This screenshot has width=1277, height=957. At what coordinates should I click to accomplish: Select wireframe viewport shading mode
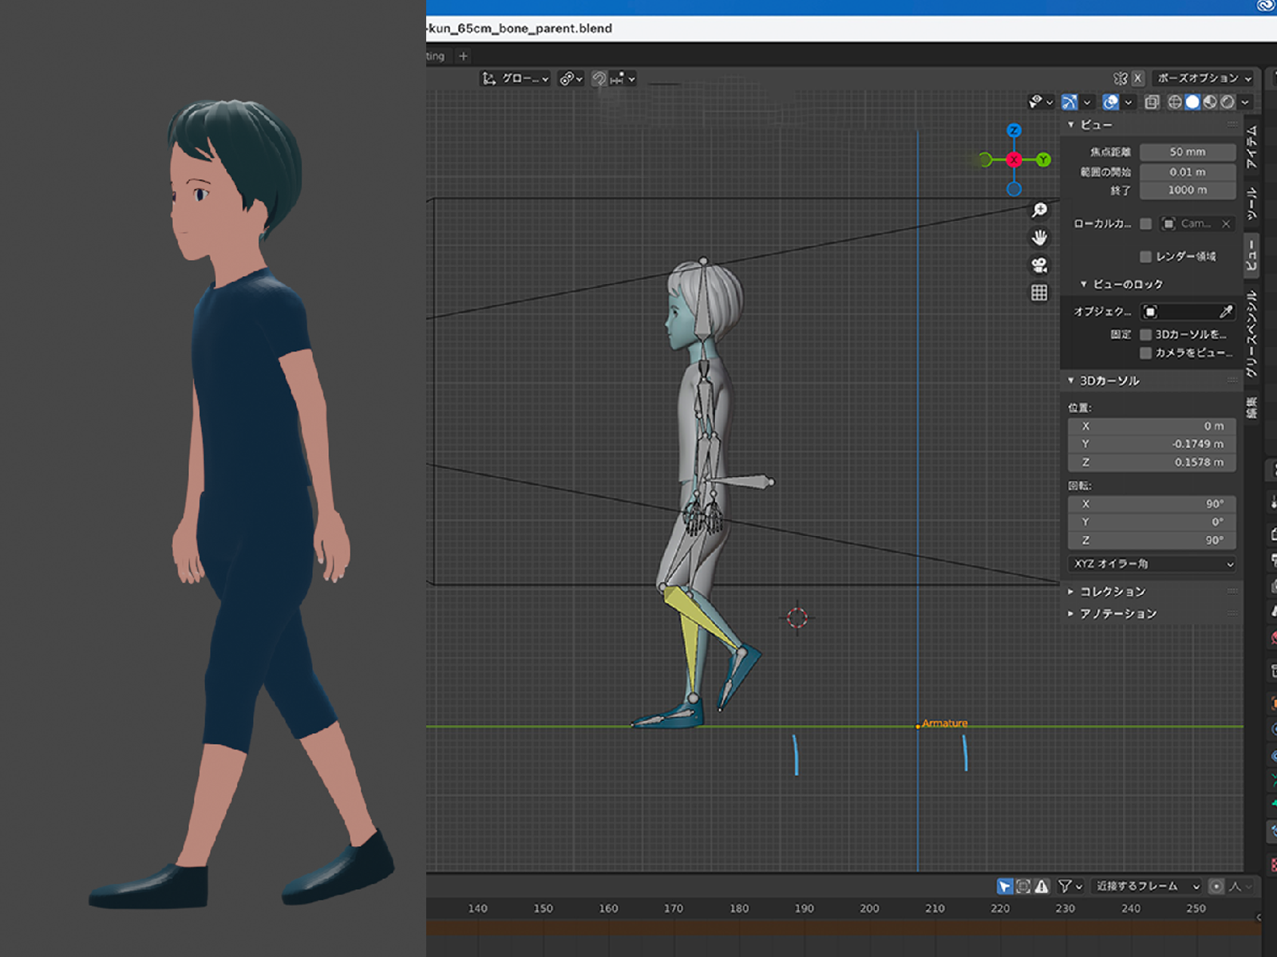click(x=1175, y=102)
